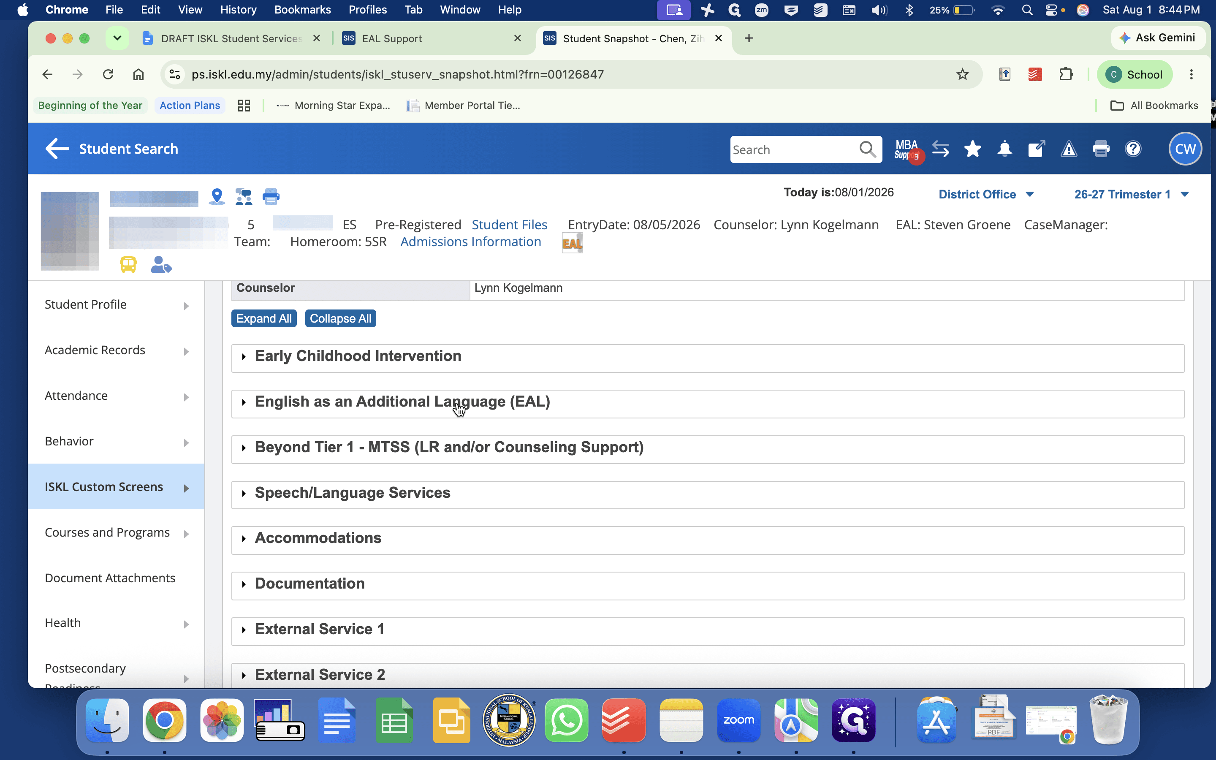This screenshot has width=1216, height=760.
Task: Open the Bookmarks menu in menu bar
Action: [x=302, y=10]
